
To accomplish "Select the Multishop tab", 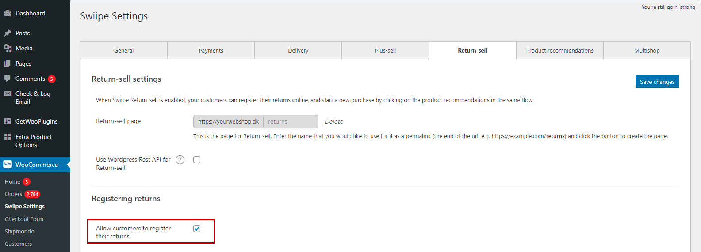I will click(x=647, y=50).
